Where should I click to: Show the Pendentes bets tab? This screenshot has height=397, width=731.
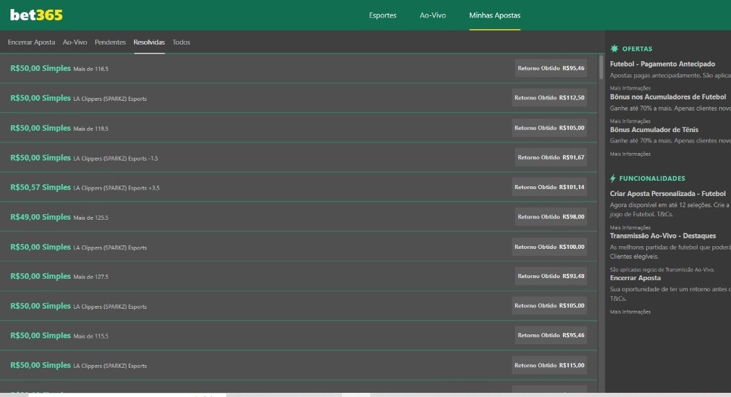110,42
